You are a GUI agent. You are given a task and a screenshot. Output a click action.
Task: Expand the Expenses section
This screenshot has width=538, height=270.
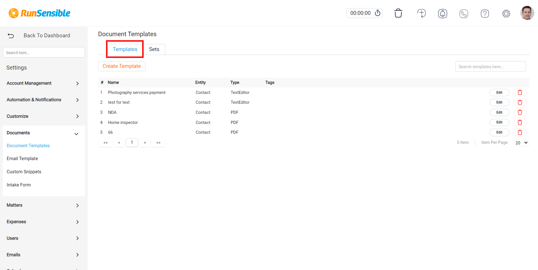[x=44, y=222]
